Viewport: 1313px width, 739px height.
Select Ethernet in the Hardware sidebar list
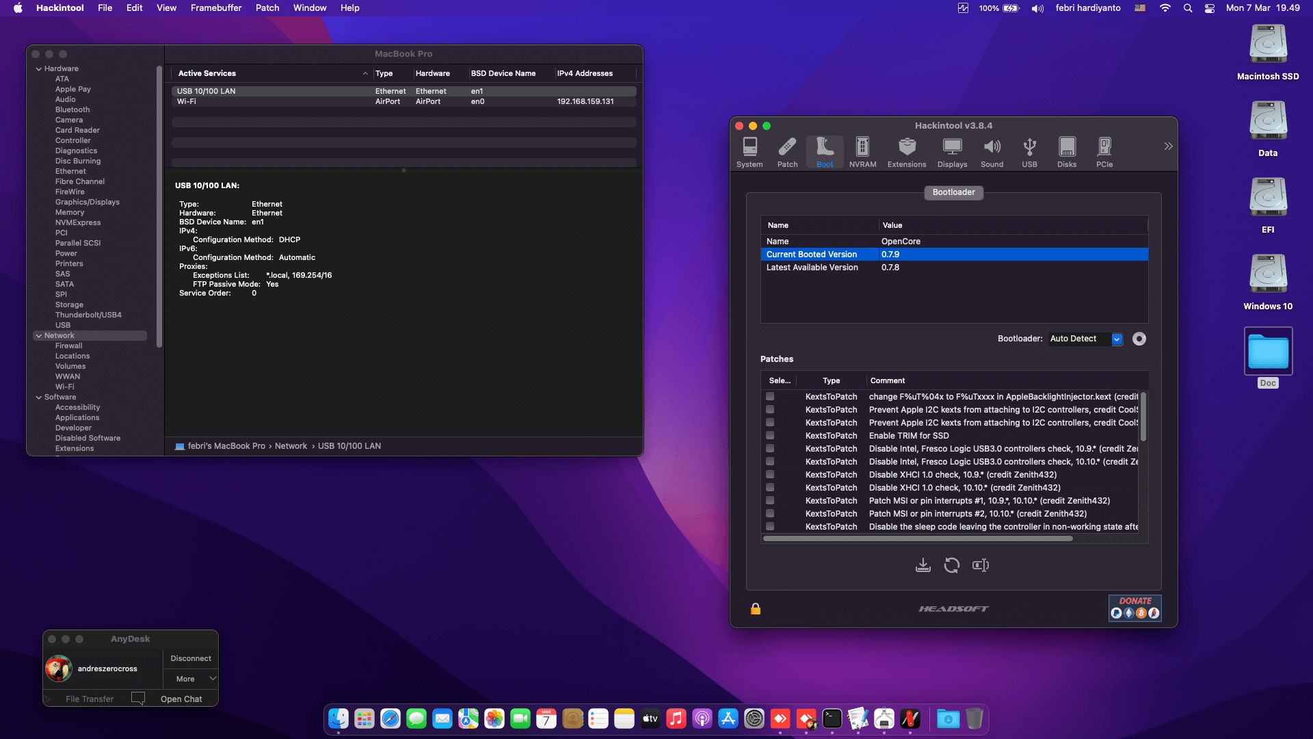click(70, 171)
